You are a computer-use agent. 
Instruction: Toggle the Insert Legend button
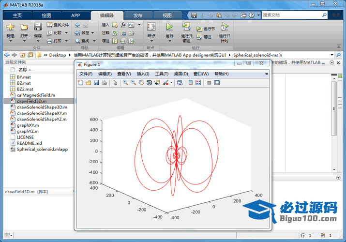(x=198, y=83)
